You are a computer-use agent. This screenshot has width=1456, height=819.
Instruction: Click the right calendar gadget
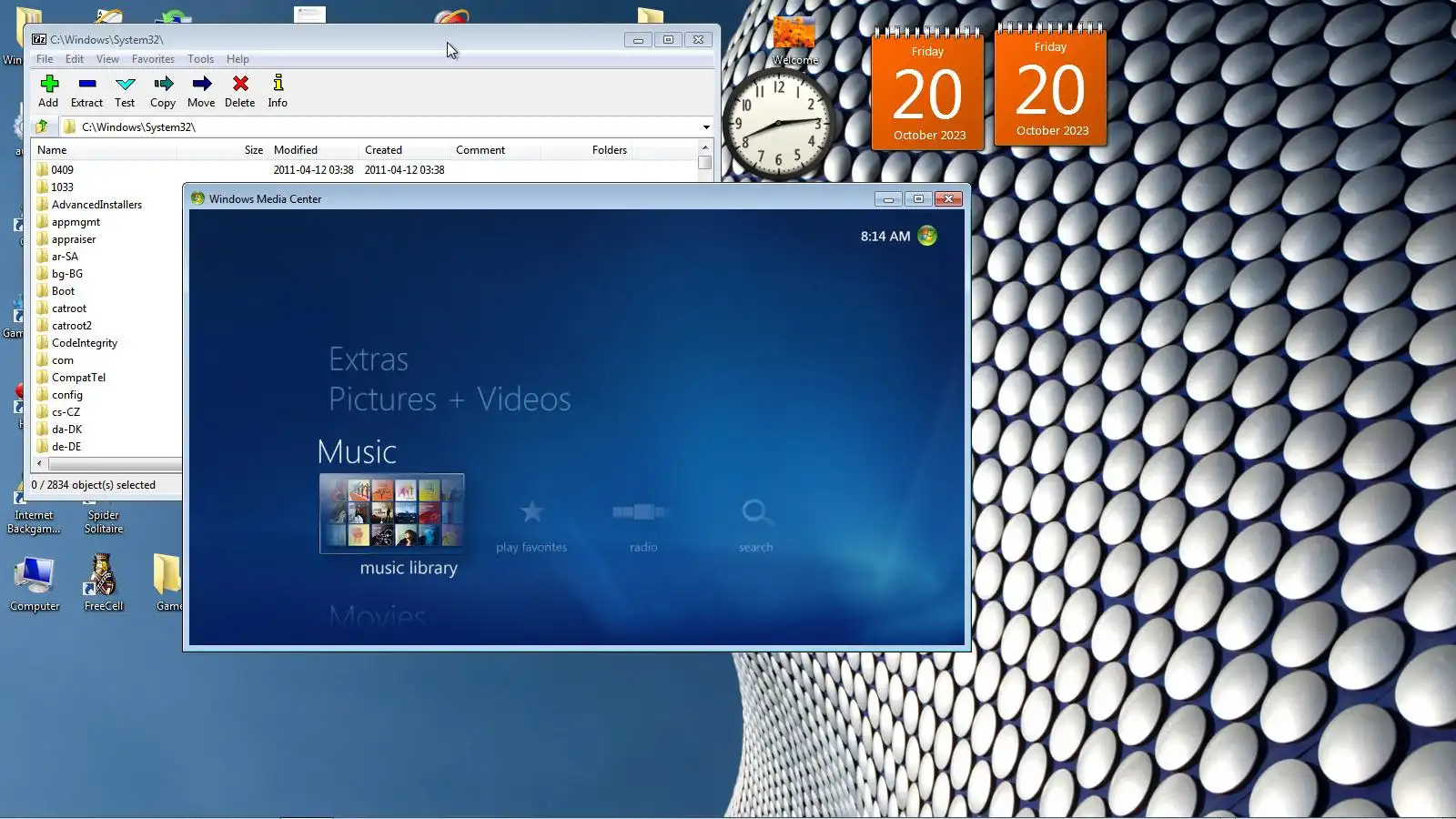coord(1051,85)
